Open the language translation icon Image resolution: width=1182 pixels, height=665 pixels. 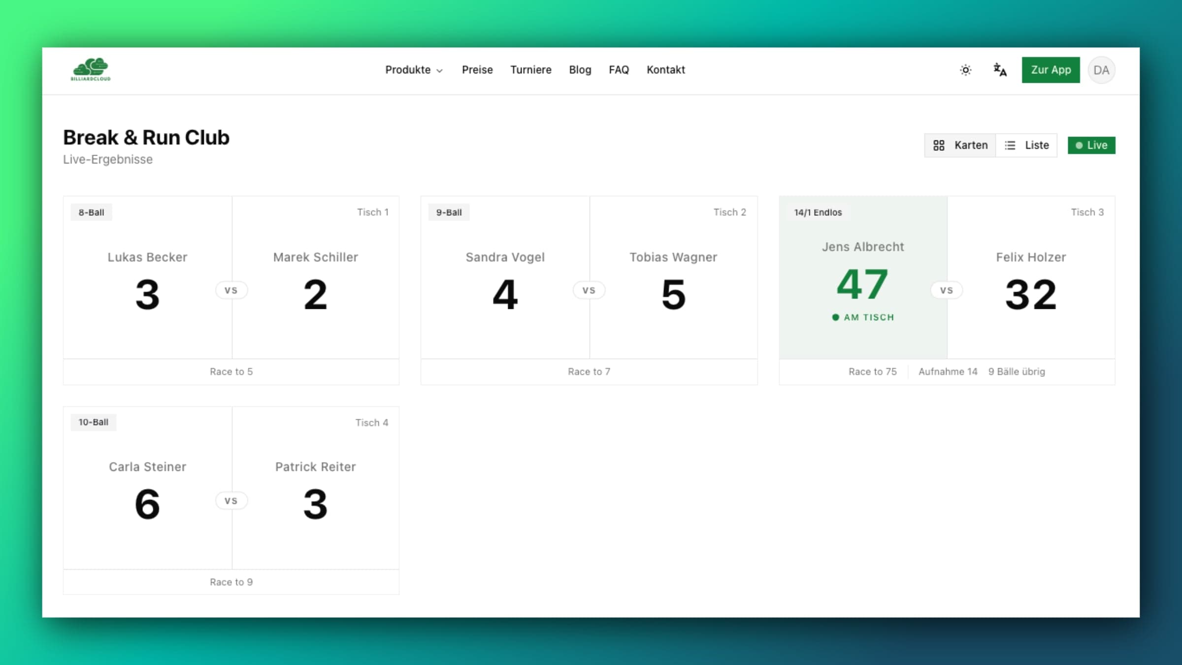pyautogui.click(x=999, y=70)
